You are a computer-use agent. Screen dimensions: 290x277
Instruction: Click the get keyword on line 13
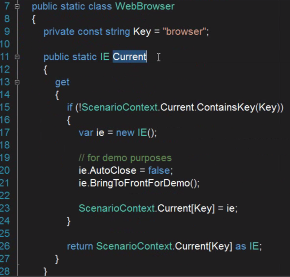click(x=62, y=82)
